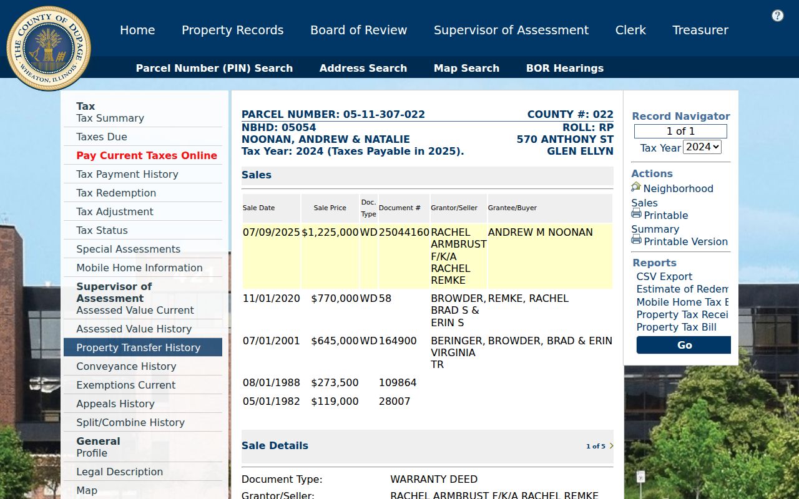Viewport: 799px width, 499px height.
Task: Choose Estimate of Redemption report option
Action: click(682, 289)
